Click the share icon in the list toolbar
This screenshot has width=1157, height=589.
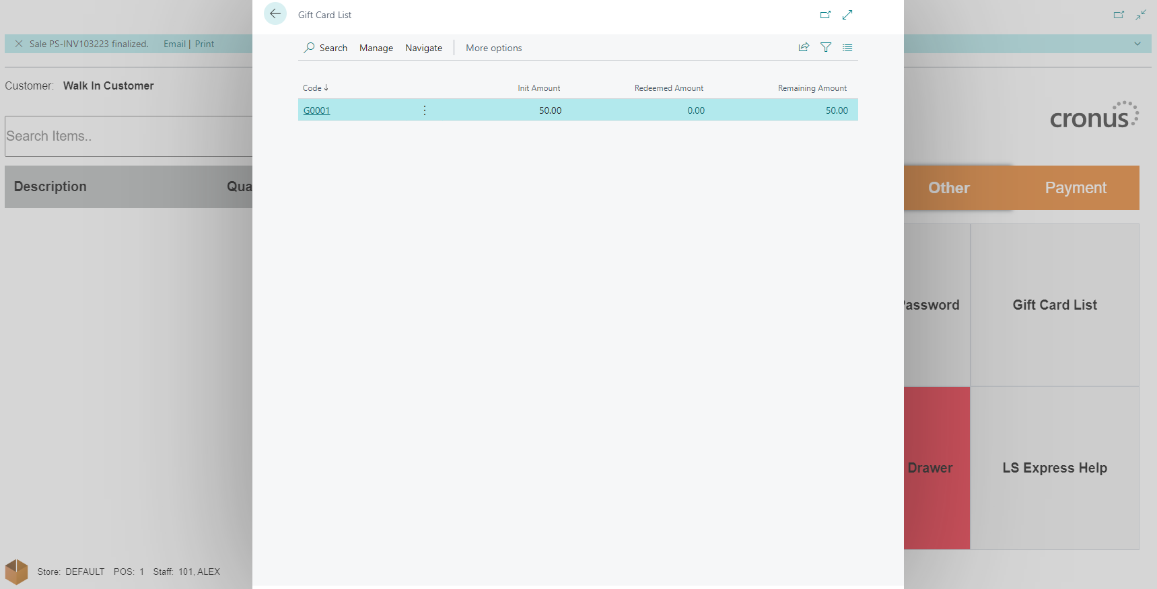(x=804, y=47)
